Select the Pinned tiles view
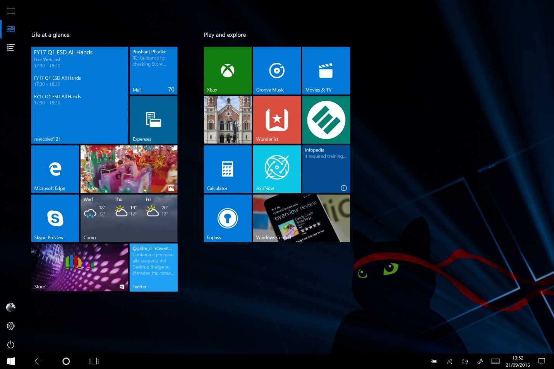The width and height of the screenshot is (554, 369). pos(10,29)
